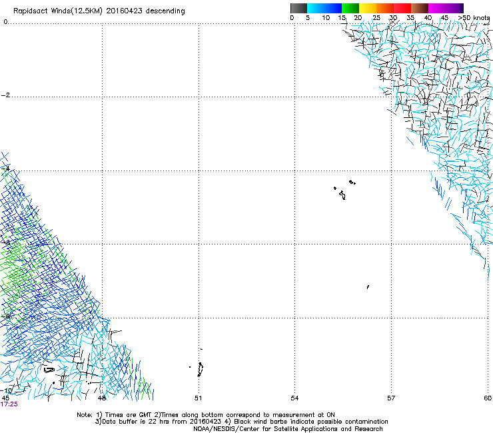Click the '48' longitude axis label
Viewport: 493px width, 433px height.
tap(102, 398)
